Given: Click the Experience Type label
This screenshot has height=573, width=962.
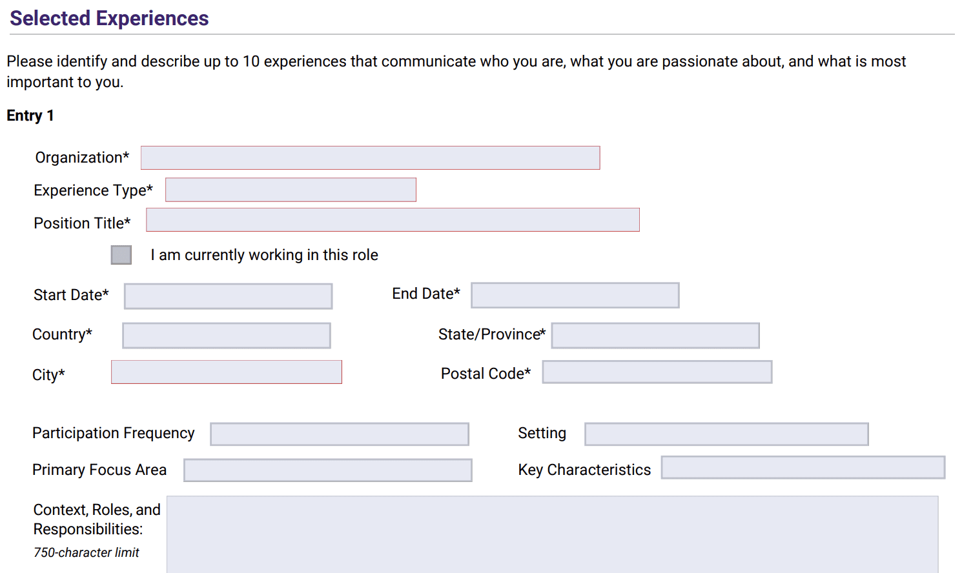Looking at the screenshot, I should [x=93, y=190].
